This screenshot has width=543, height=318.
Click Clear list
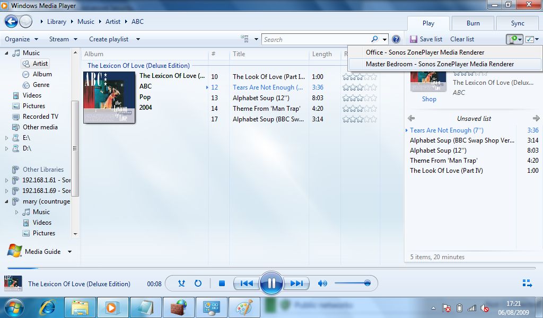(x=462, y=39)
